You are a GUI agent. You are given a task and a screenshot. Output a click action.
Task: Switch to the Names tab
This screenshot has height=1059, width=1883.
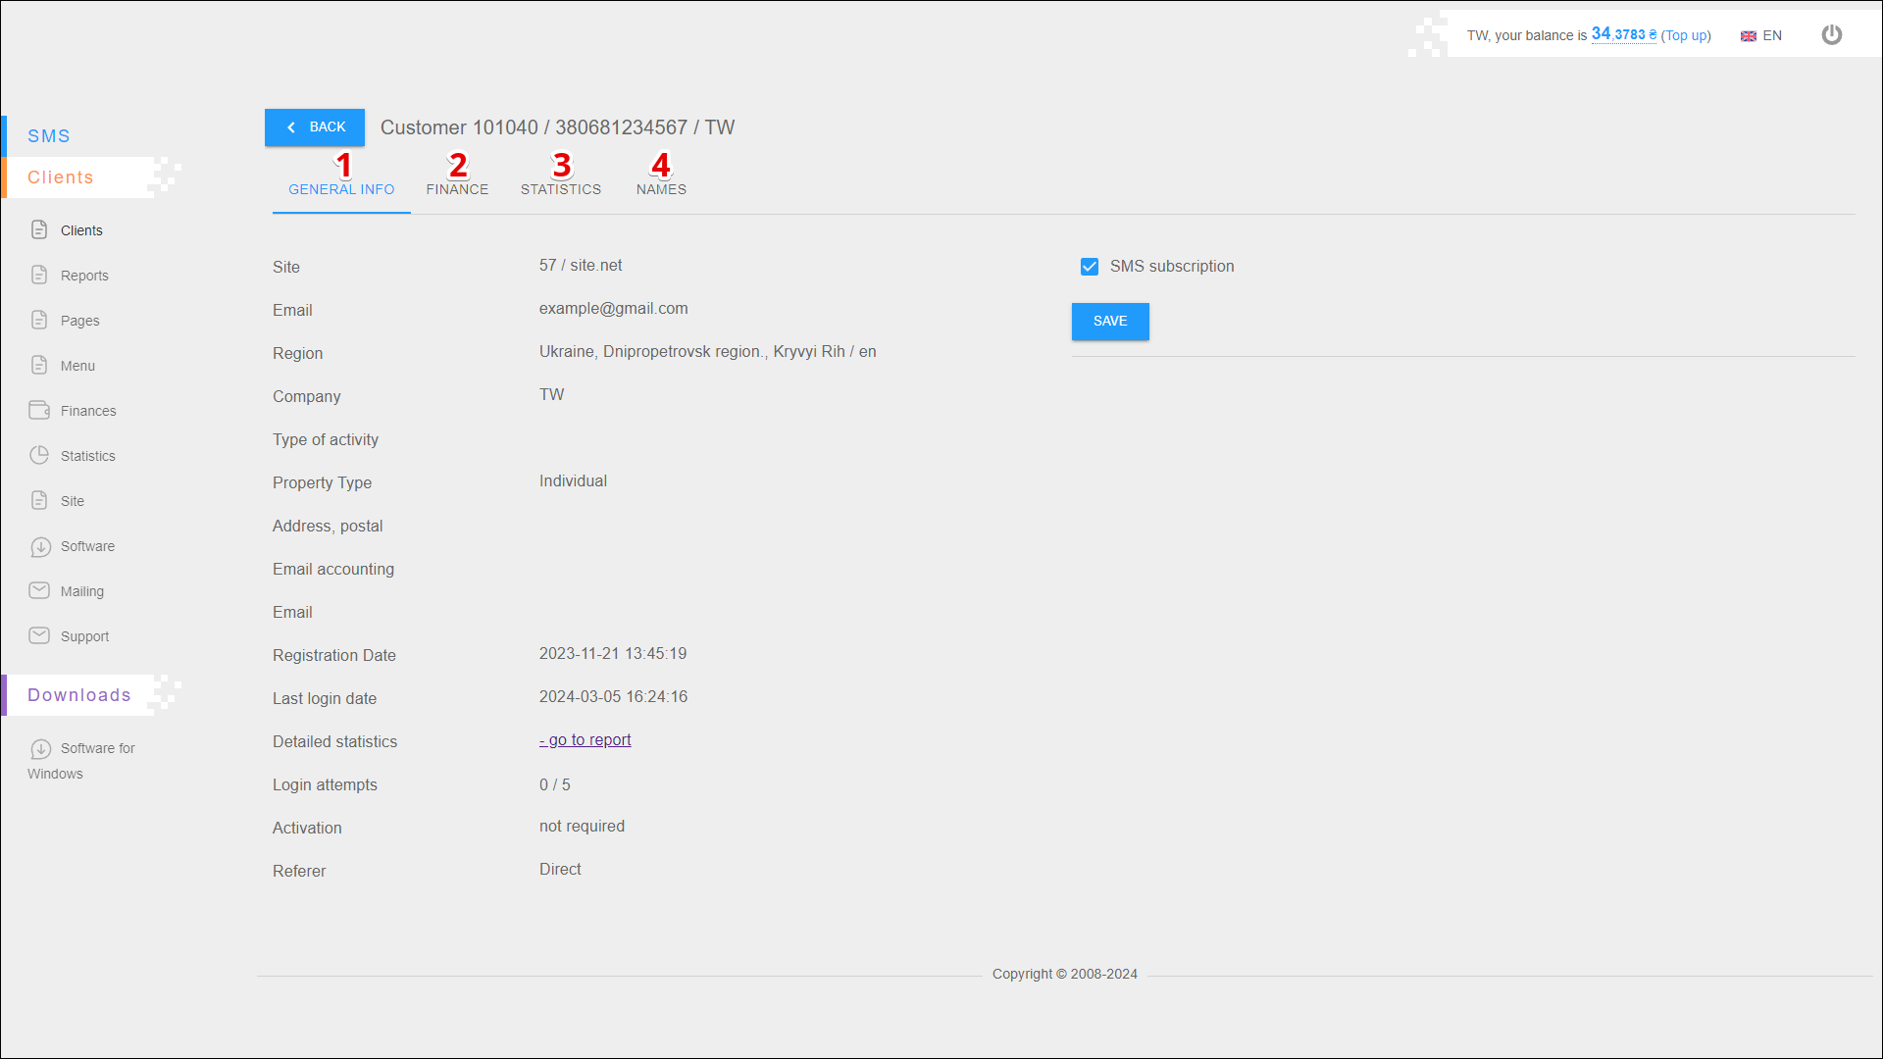(661, 189)
